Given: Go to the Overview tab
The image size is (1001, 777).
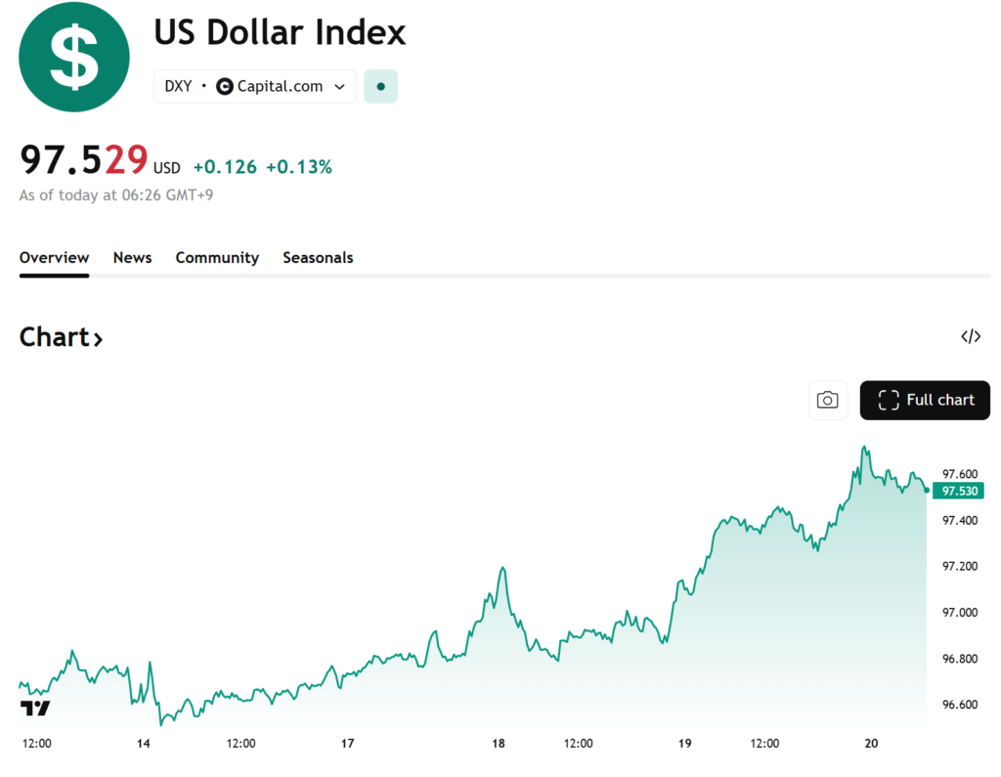Looking at the screenshot, I should tap(54, 258).
